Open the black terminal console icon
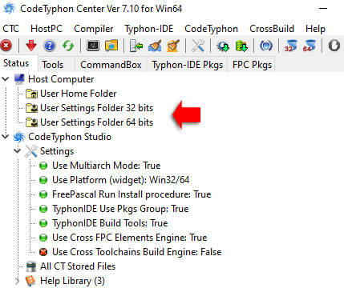Screen dimensions: 344x288 pyautogui.click(x=93, y=46)
